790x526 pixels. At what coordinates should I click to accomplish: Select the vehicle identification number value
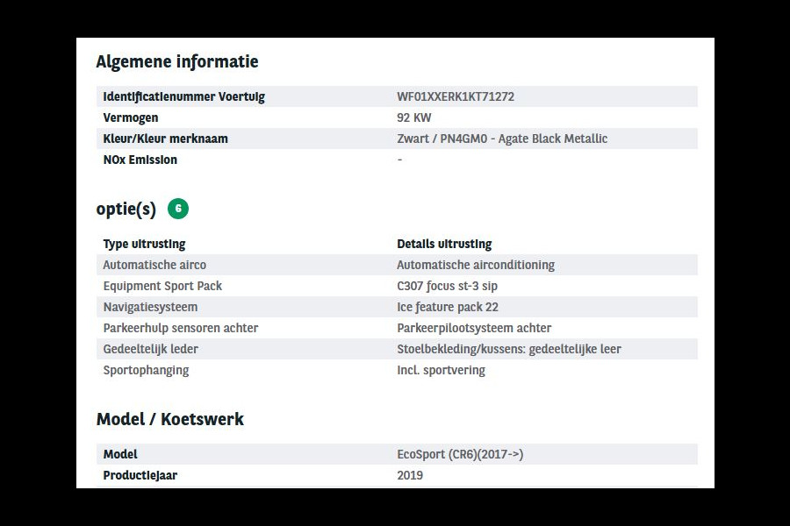point(456,96)
